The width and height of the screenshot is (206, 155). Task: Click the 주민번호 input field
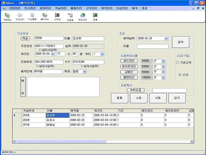(49, 46)
